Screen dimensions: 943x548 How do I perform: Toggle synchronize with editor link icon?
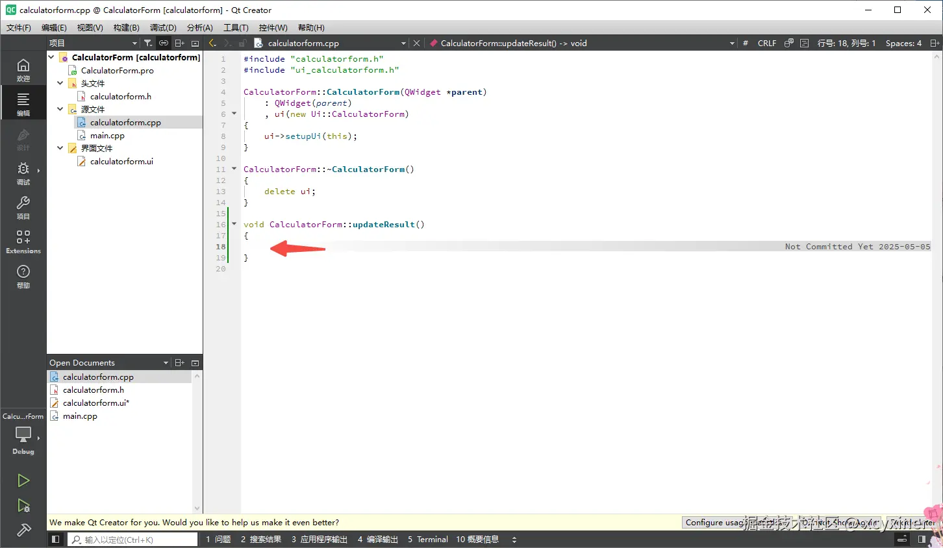coord(164,43)
